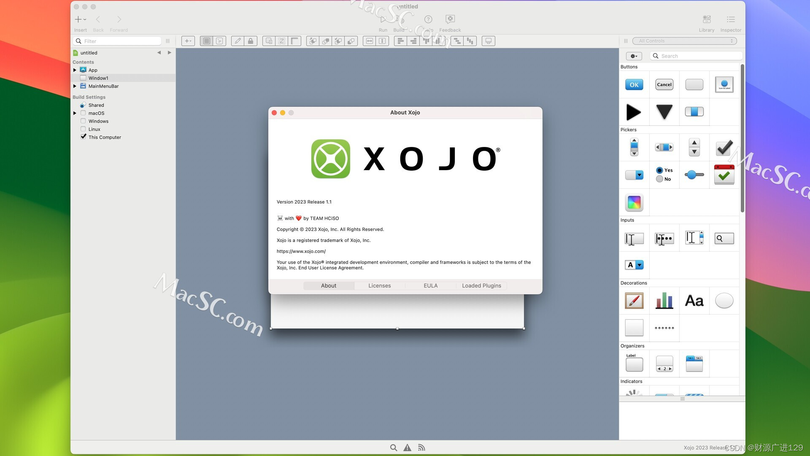
Task: Distribute controls horizontally icon
Action: pyautogui.click(x=457, y=41)
